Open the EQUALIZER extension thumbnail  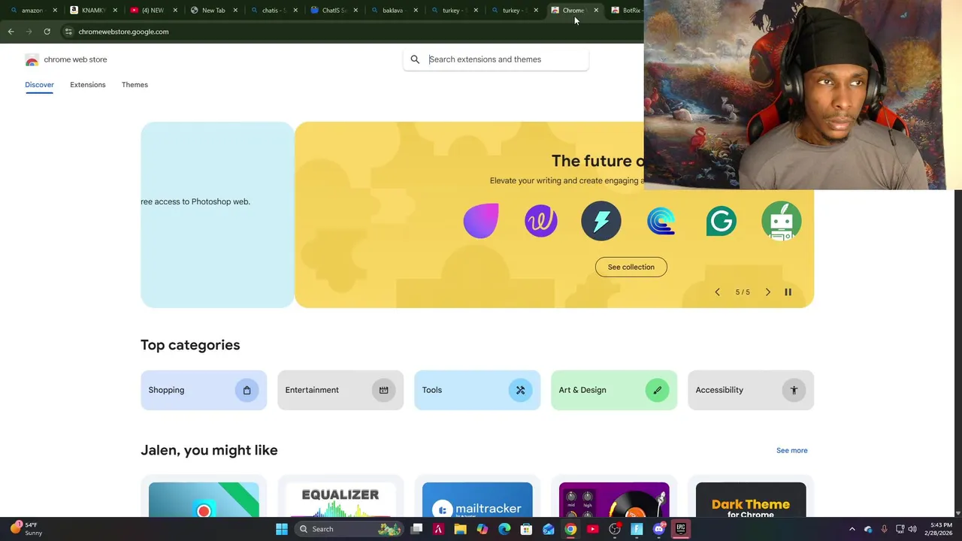click(x=340, y=500)
